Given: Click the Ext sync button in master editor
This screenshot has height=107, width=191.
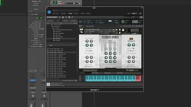Looking at the screenshot, I should click(110, 21).
